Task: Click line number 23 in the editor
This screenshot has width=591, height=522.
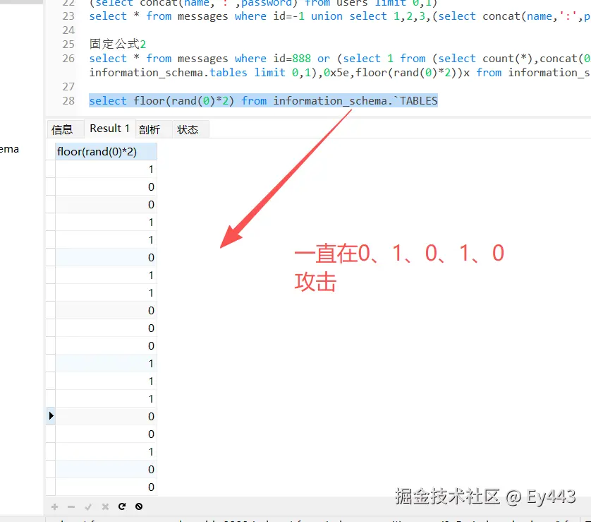Action: click(68, 16)
